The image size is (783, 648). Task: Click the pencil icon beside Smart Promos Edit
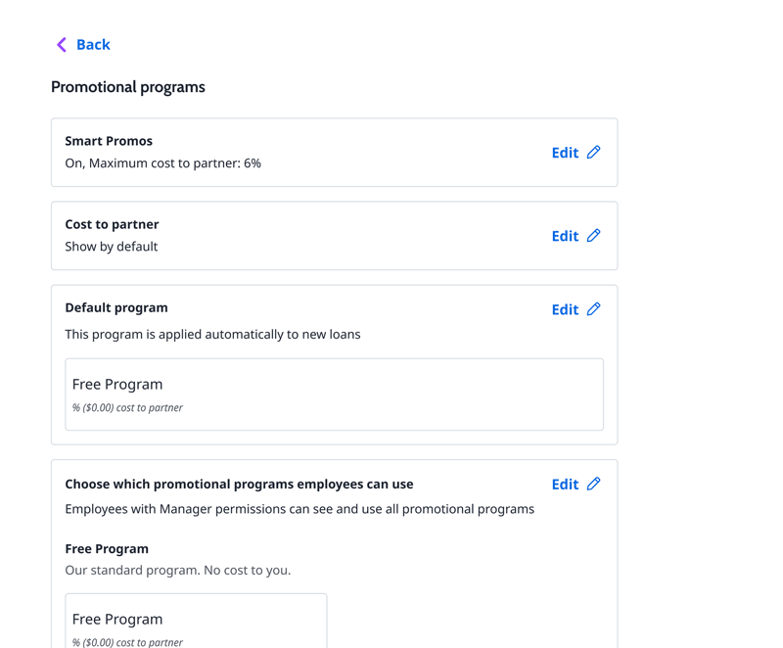[x=596, y=153]
